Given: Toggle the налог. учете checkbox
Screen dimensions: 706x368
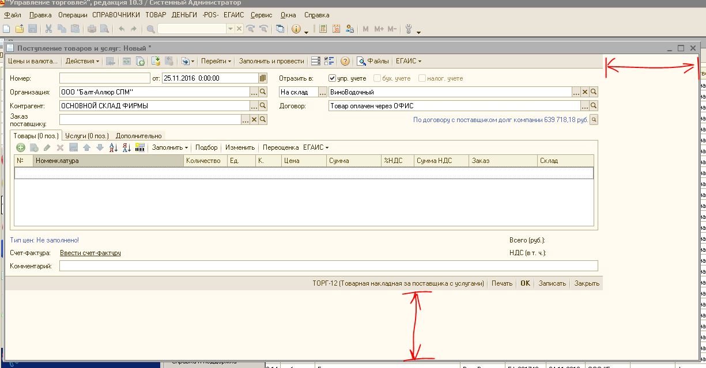Looking at the screenshot, I should point(422,78).
